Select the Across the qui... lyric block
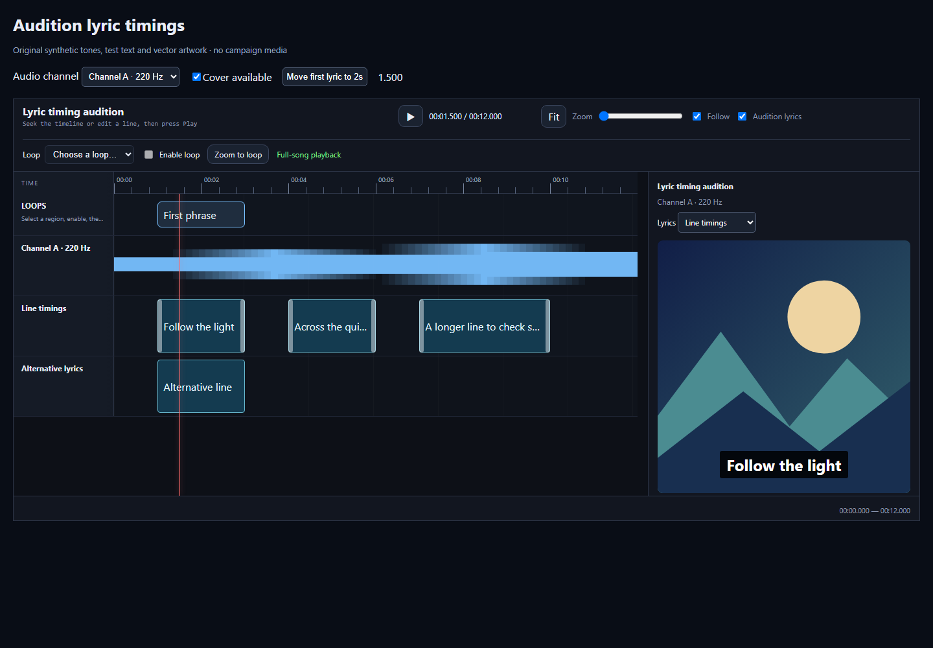The width and height of the screenshot is (933, 648). [332, 326]
